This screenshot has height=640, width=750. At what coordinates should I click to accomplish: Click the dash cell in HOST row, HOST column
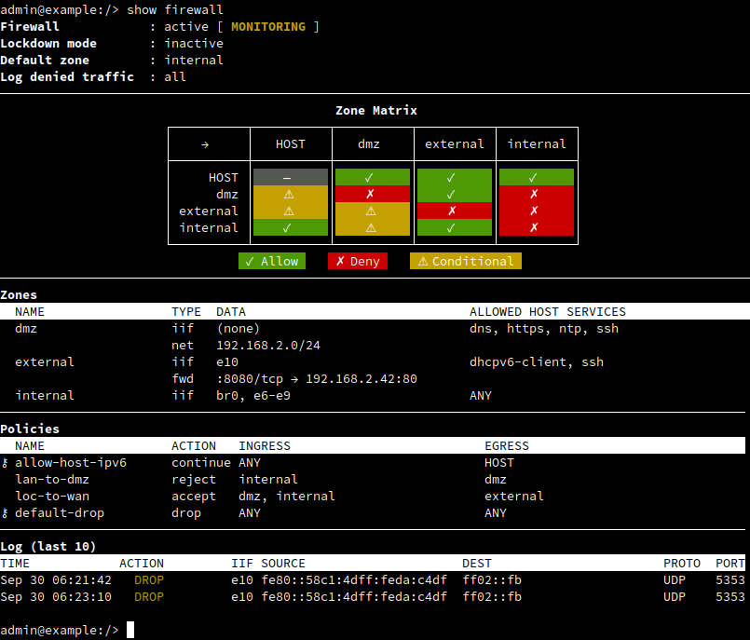(290, 177)
